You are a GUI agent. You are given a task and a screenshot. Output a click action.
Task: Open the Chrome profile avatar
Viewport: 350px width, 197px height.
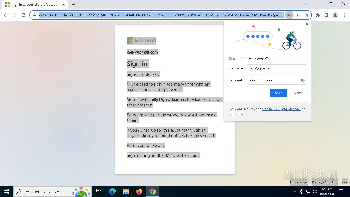(335, 15)
